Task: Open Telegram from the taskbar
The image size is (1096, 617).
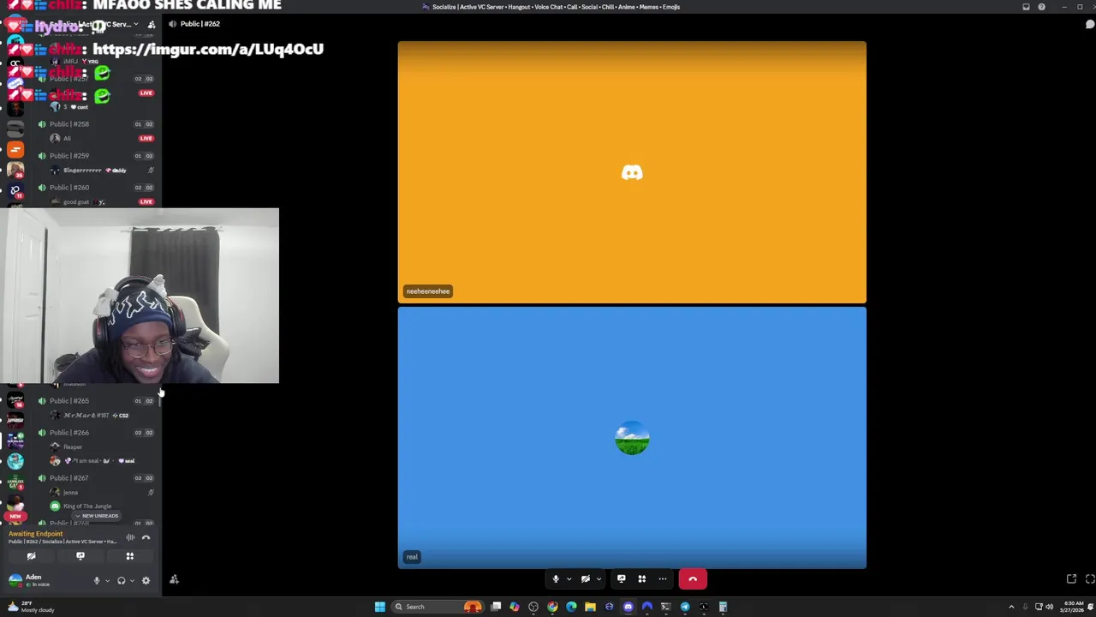Action: tap(685, 607)
